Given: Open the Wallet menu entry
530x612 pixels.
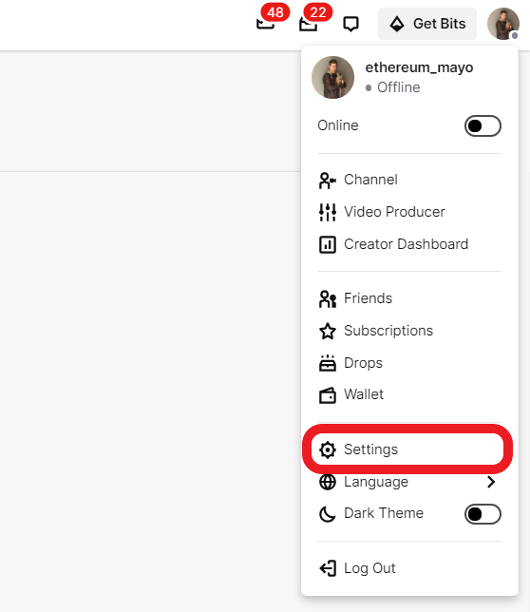Looking at the screenshot, I should tap(409, 394).
